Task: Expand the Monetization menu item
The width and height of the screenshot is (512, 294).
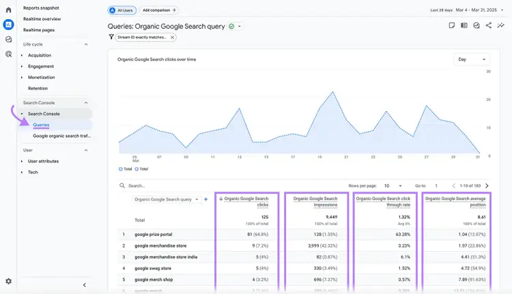Action: pos(42,77)
